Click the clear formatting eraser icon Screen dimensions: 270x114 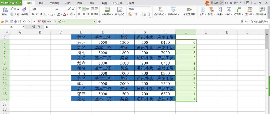72,14
